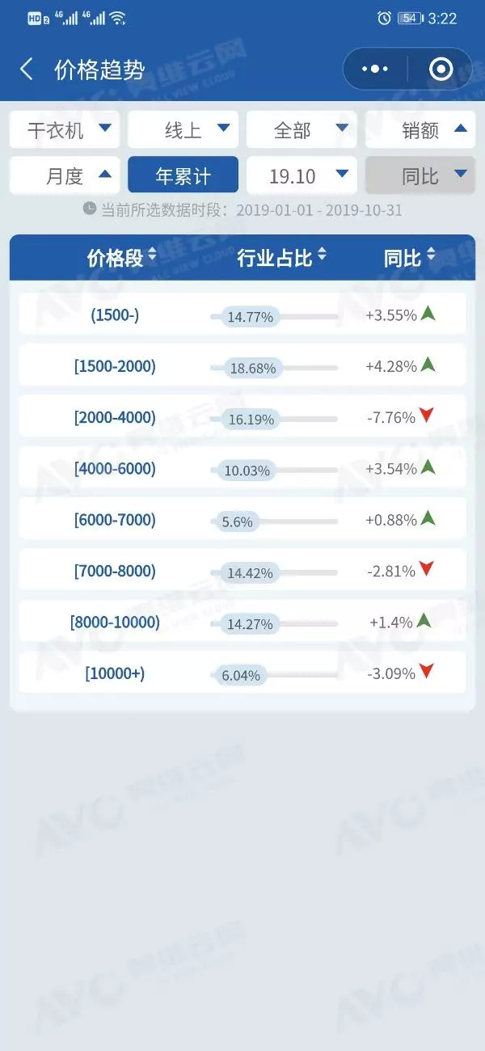This screenshot has height=1051, width=485.
Task: Sort by 行业占比 column sort icon
Action: click(x=322, y=256)
